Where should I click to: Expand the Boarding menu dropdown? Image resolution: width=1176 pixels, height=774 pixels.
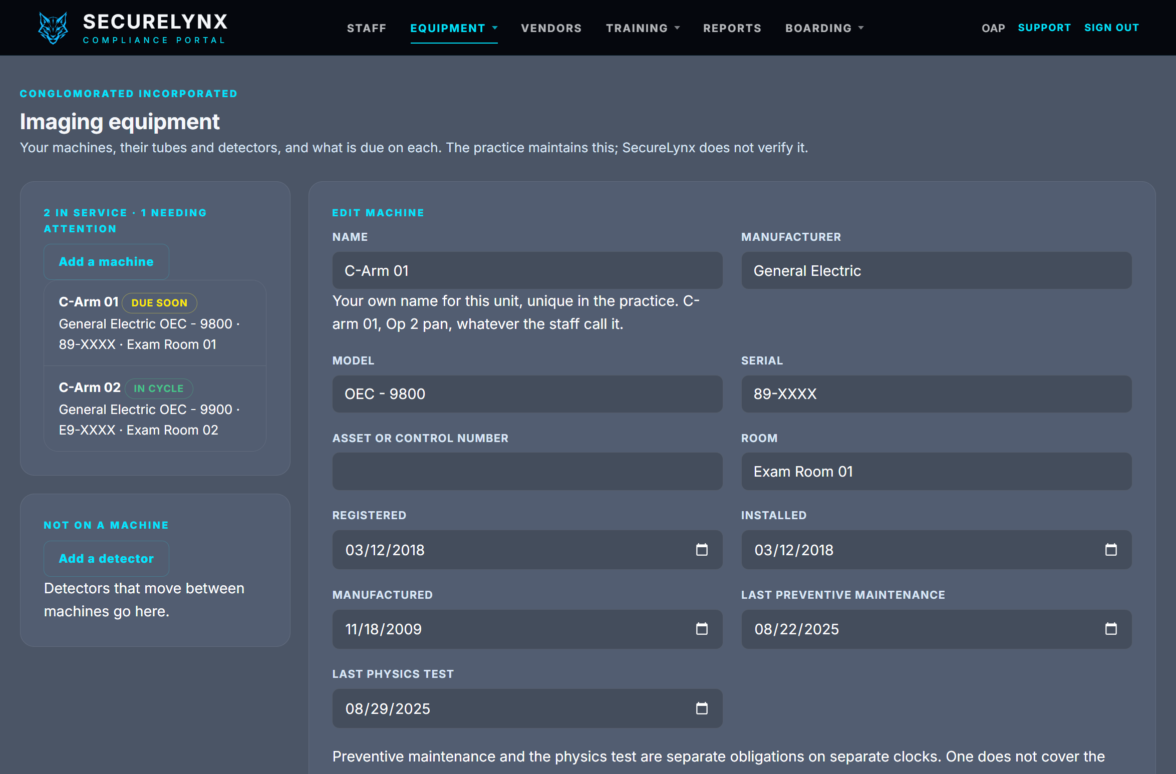824,28
